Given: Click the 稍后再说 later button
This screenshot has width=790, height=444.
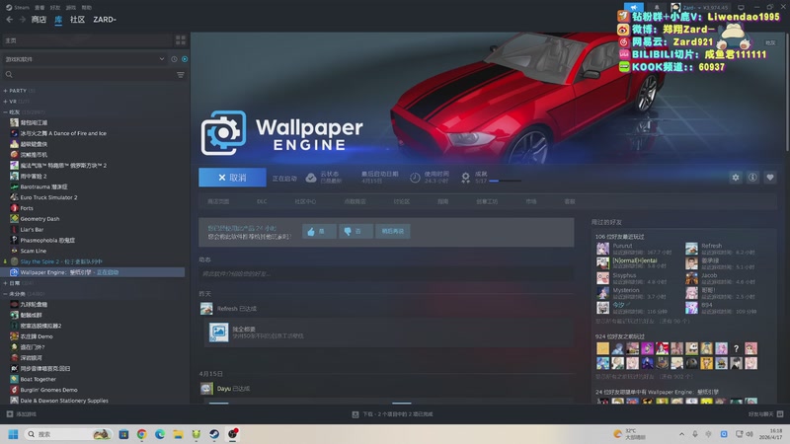Looking at the screenshot, I should coord(393,232).
